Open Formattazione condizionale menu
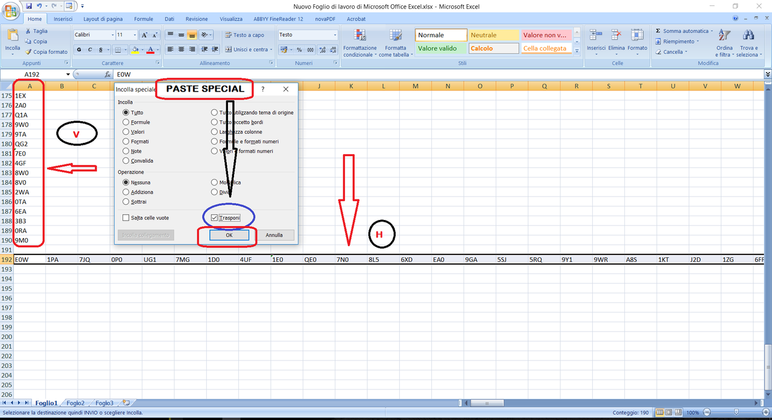772x420 pixels. click(360, 43)
